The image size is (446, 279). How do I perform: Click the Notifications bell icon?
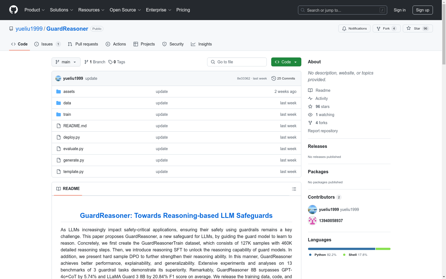tap(344, 28)
